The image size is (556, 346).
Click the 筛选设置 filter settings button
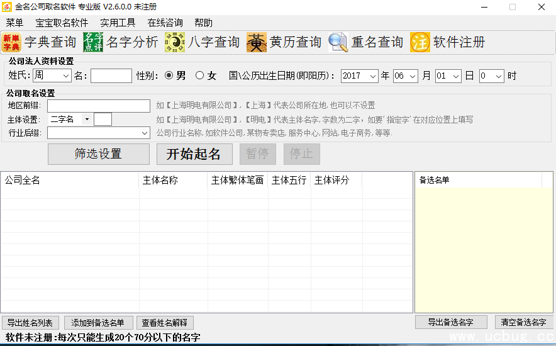(99, 154)
